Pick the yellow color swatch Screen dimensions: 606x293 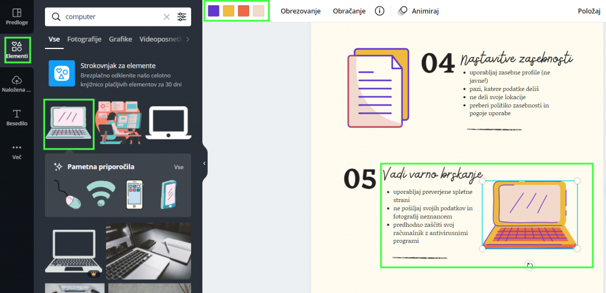pos(228,11)
